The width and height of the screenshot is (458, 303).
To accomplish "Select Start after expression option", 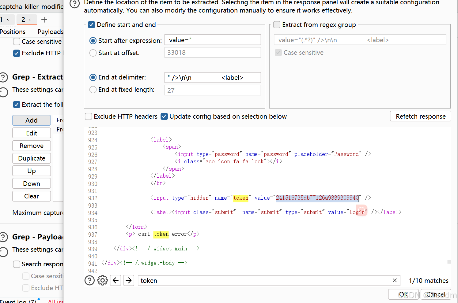I will coord(93,41).
